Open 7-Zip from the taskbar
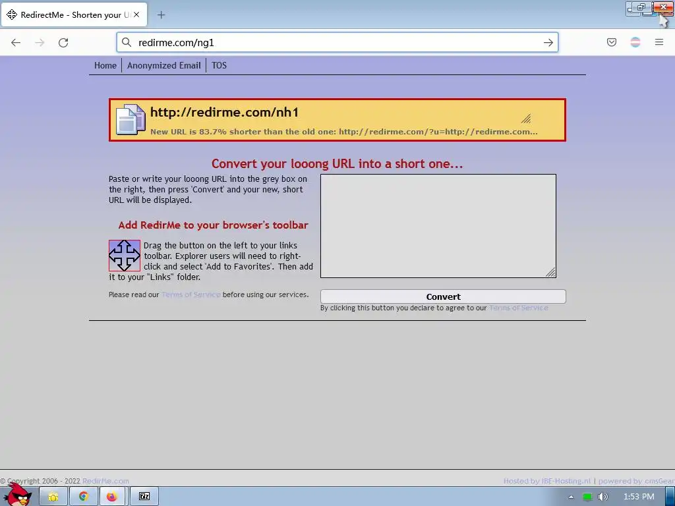 [144, 497]
